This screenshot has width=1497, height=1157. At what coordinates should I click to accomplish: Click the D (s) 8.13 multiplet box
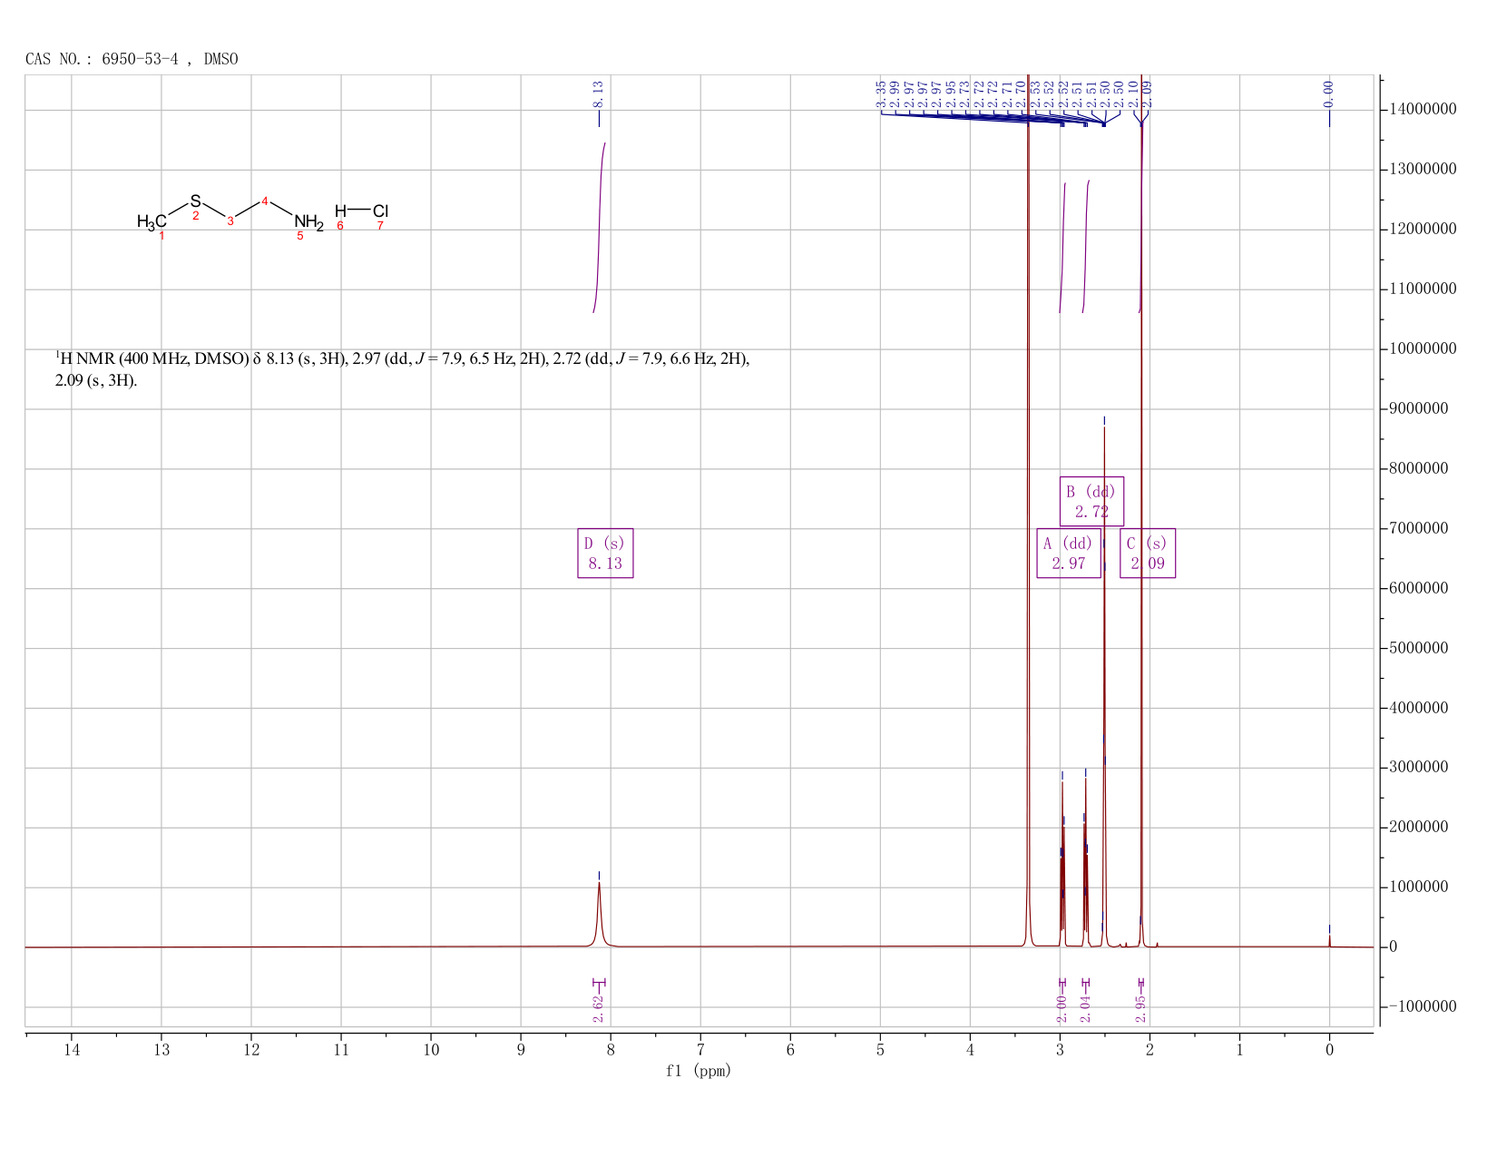coord(605,553)
